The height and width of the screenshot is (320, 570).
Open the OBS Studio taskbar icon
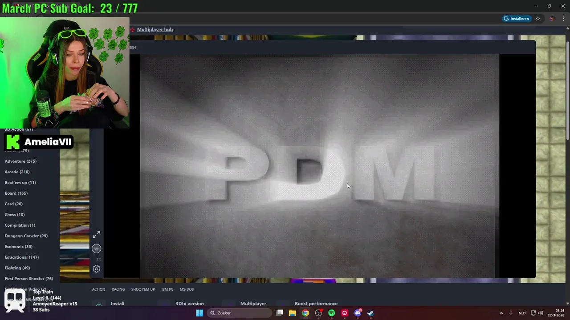pos(318,313)
